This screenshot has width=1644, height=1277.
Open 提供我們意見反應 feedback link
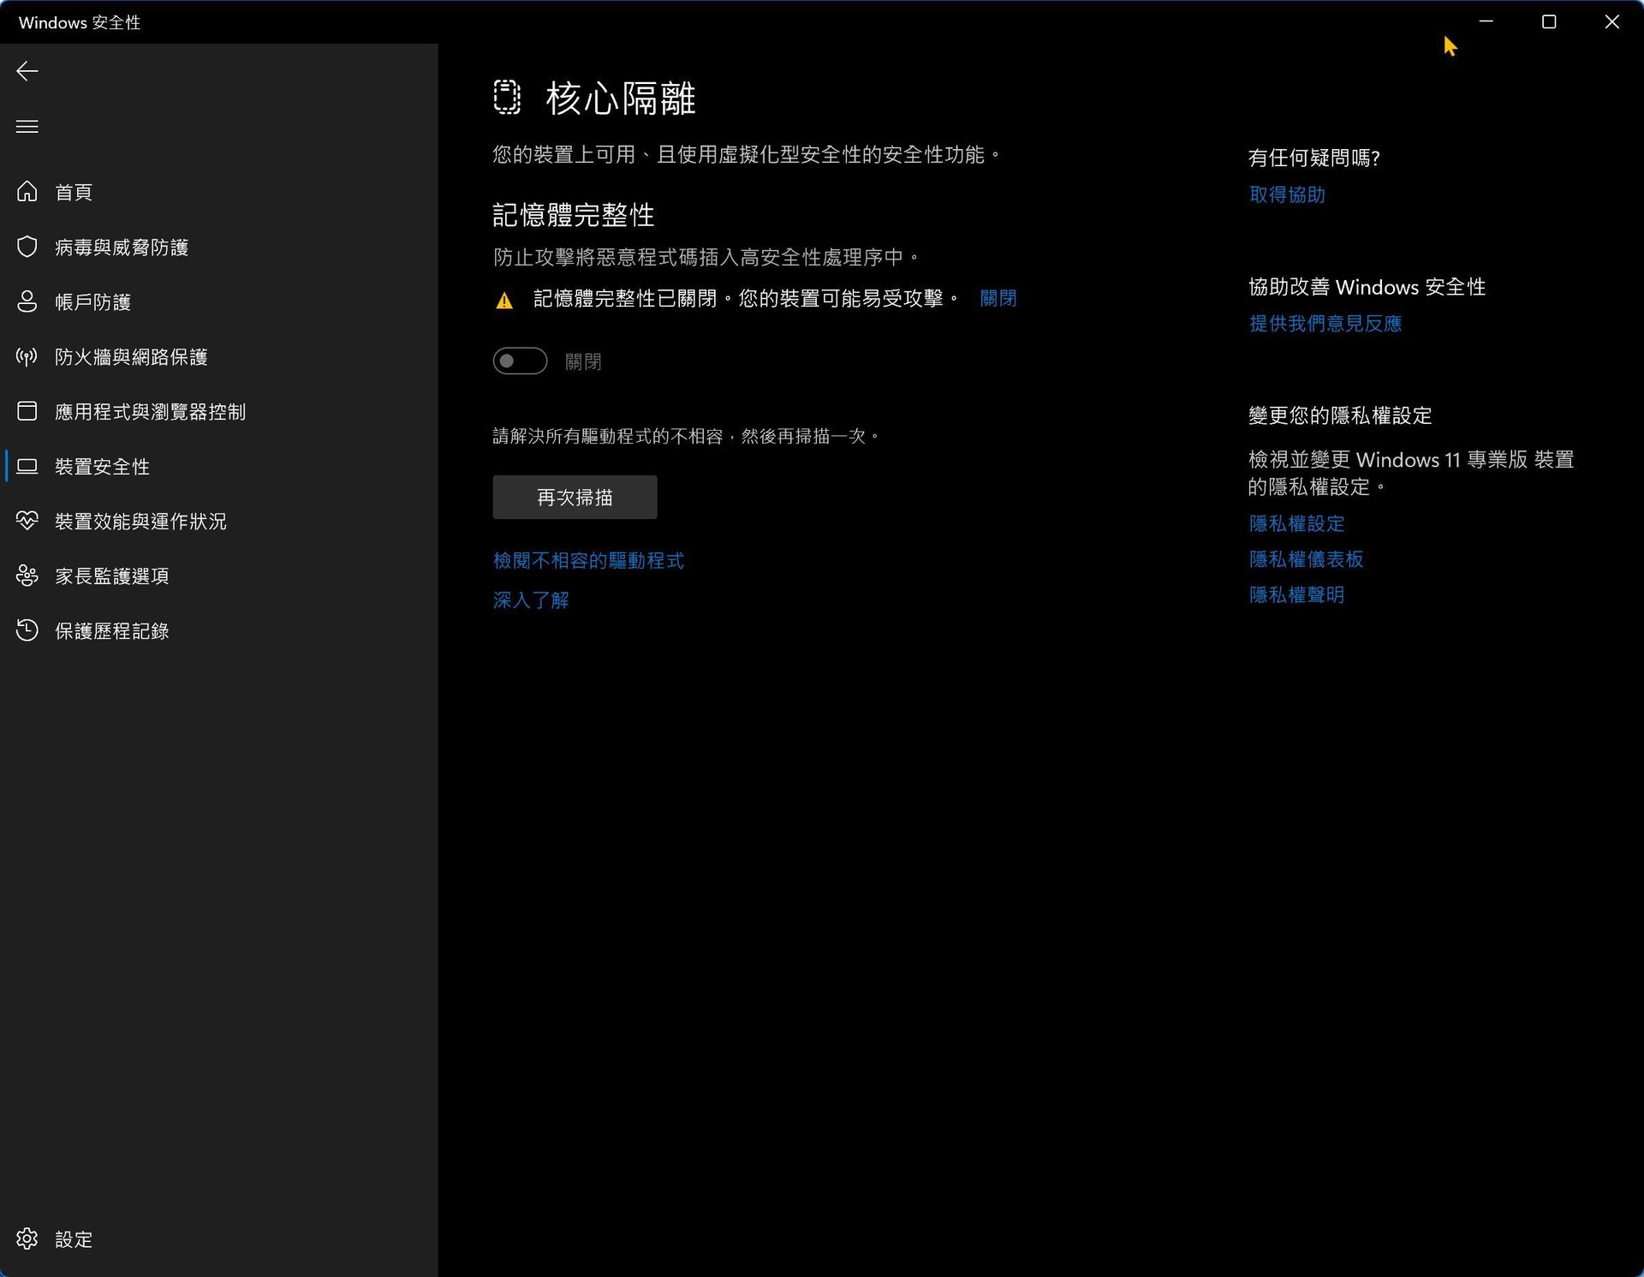tap(1324, 324)
